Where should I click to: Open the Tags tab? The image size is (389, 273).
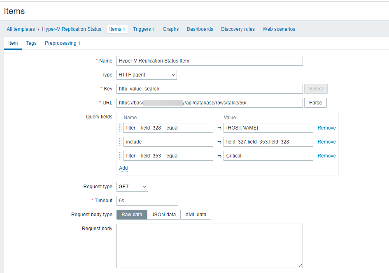pyautogui.click(x=31, y=43)
